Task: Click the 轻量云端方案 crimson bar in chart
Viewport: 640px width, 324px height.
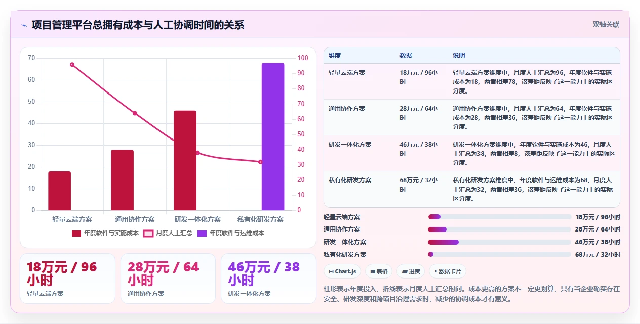Action: [x=60, y=191]
